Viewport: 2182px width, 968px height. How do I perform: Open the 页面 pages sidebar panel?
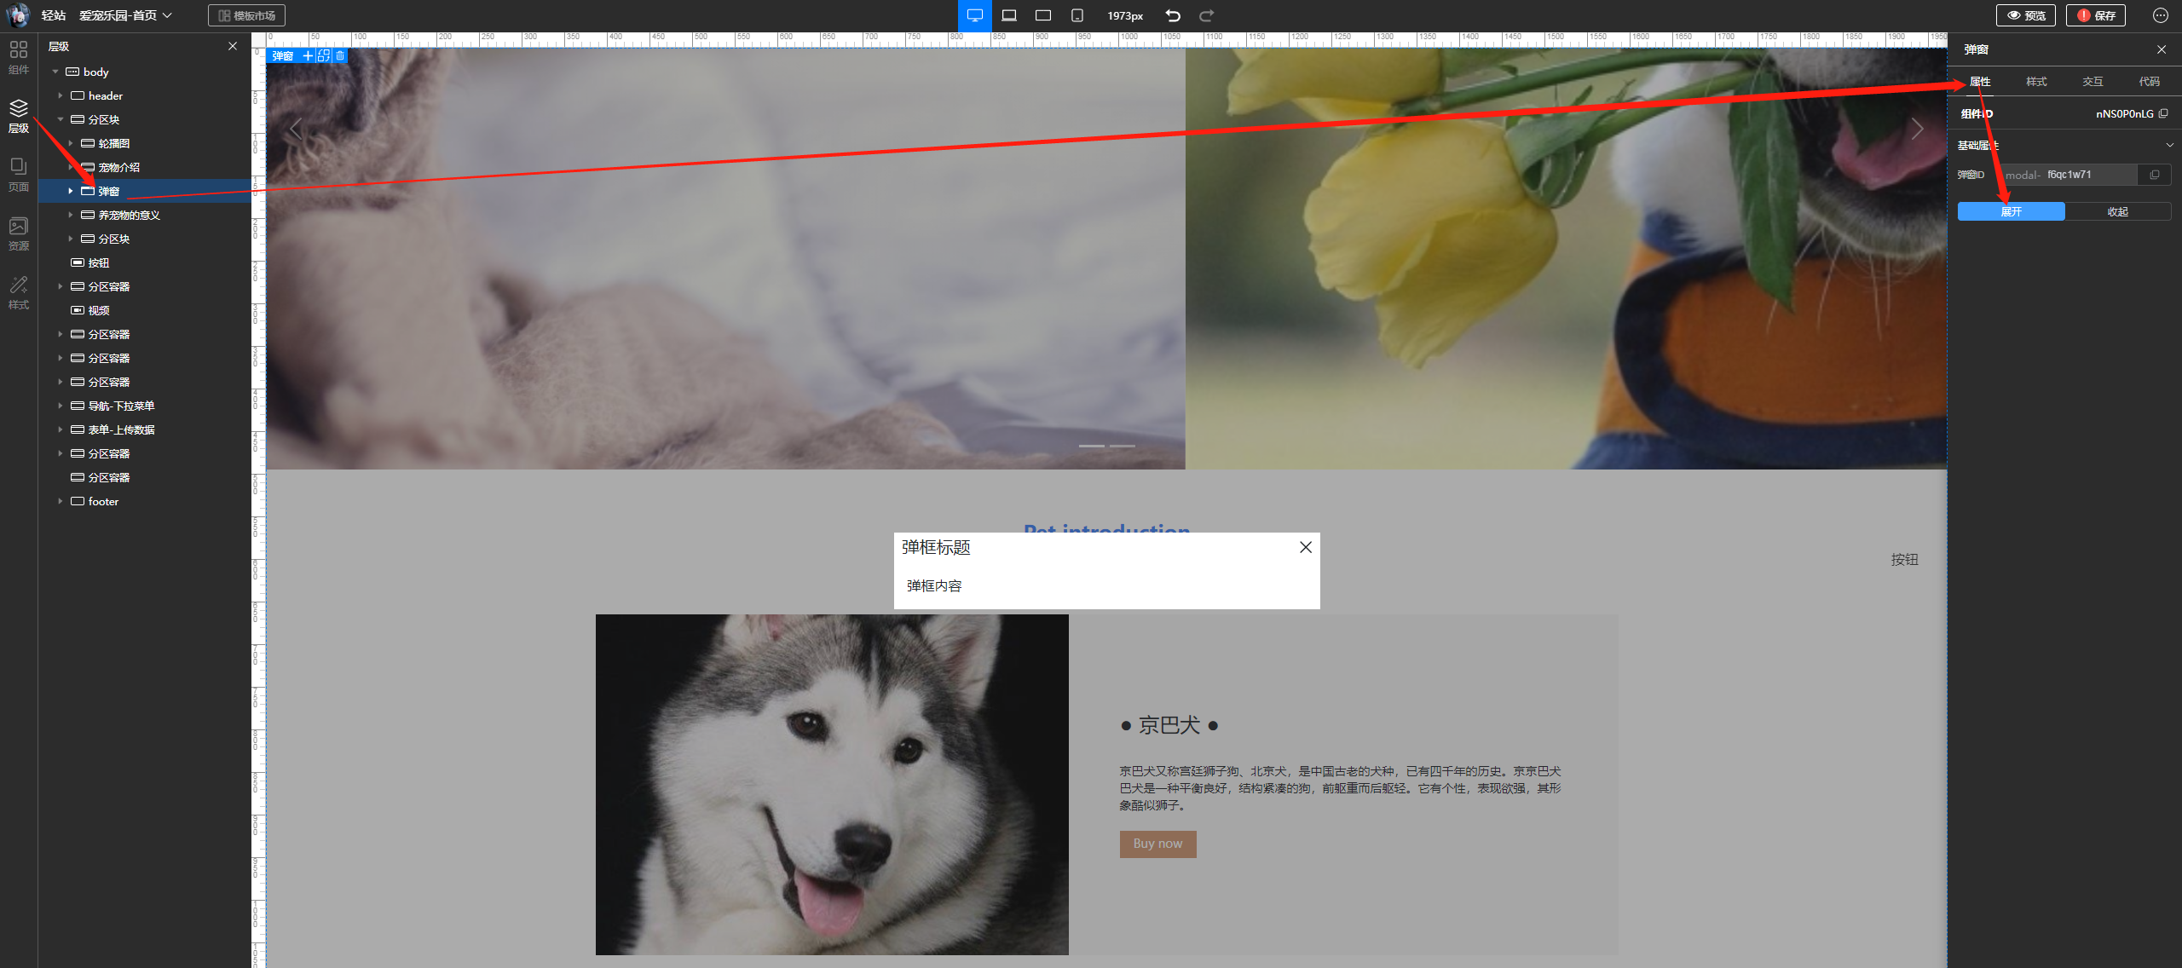(x=19, y=175)
